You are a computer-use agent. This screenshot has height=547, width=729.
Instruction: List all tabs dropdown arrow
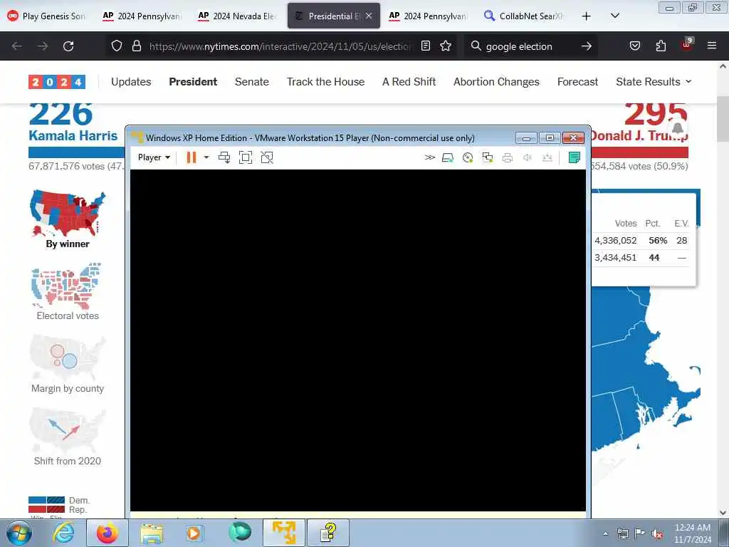pos(614,16)
